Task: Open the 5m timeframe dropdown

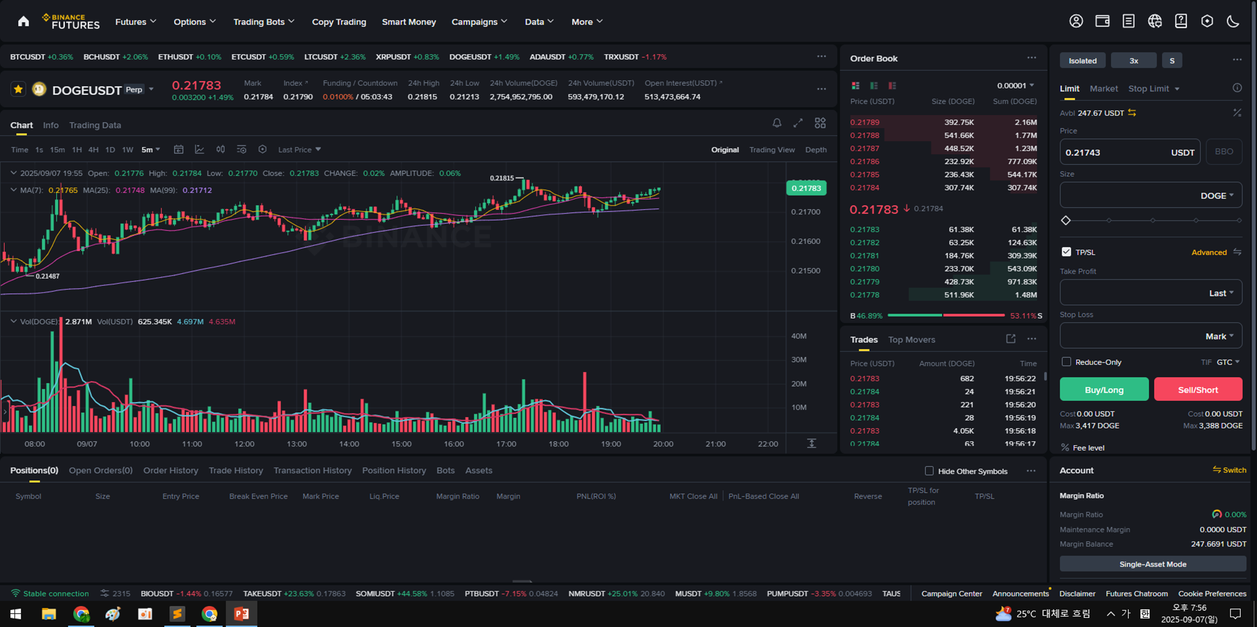Action: coord(151,149)
